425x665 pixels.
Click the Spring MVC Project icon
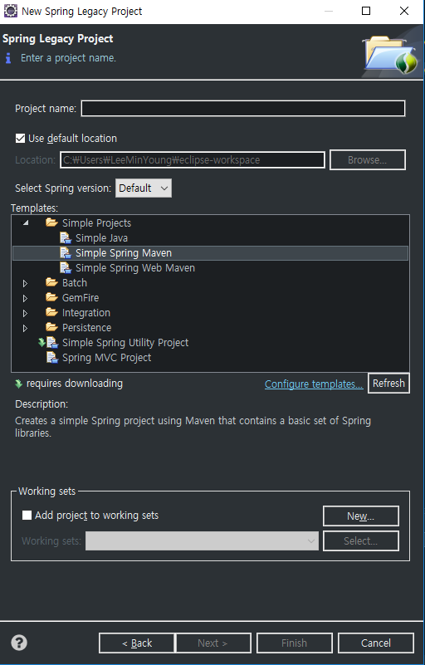point(51,358)
